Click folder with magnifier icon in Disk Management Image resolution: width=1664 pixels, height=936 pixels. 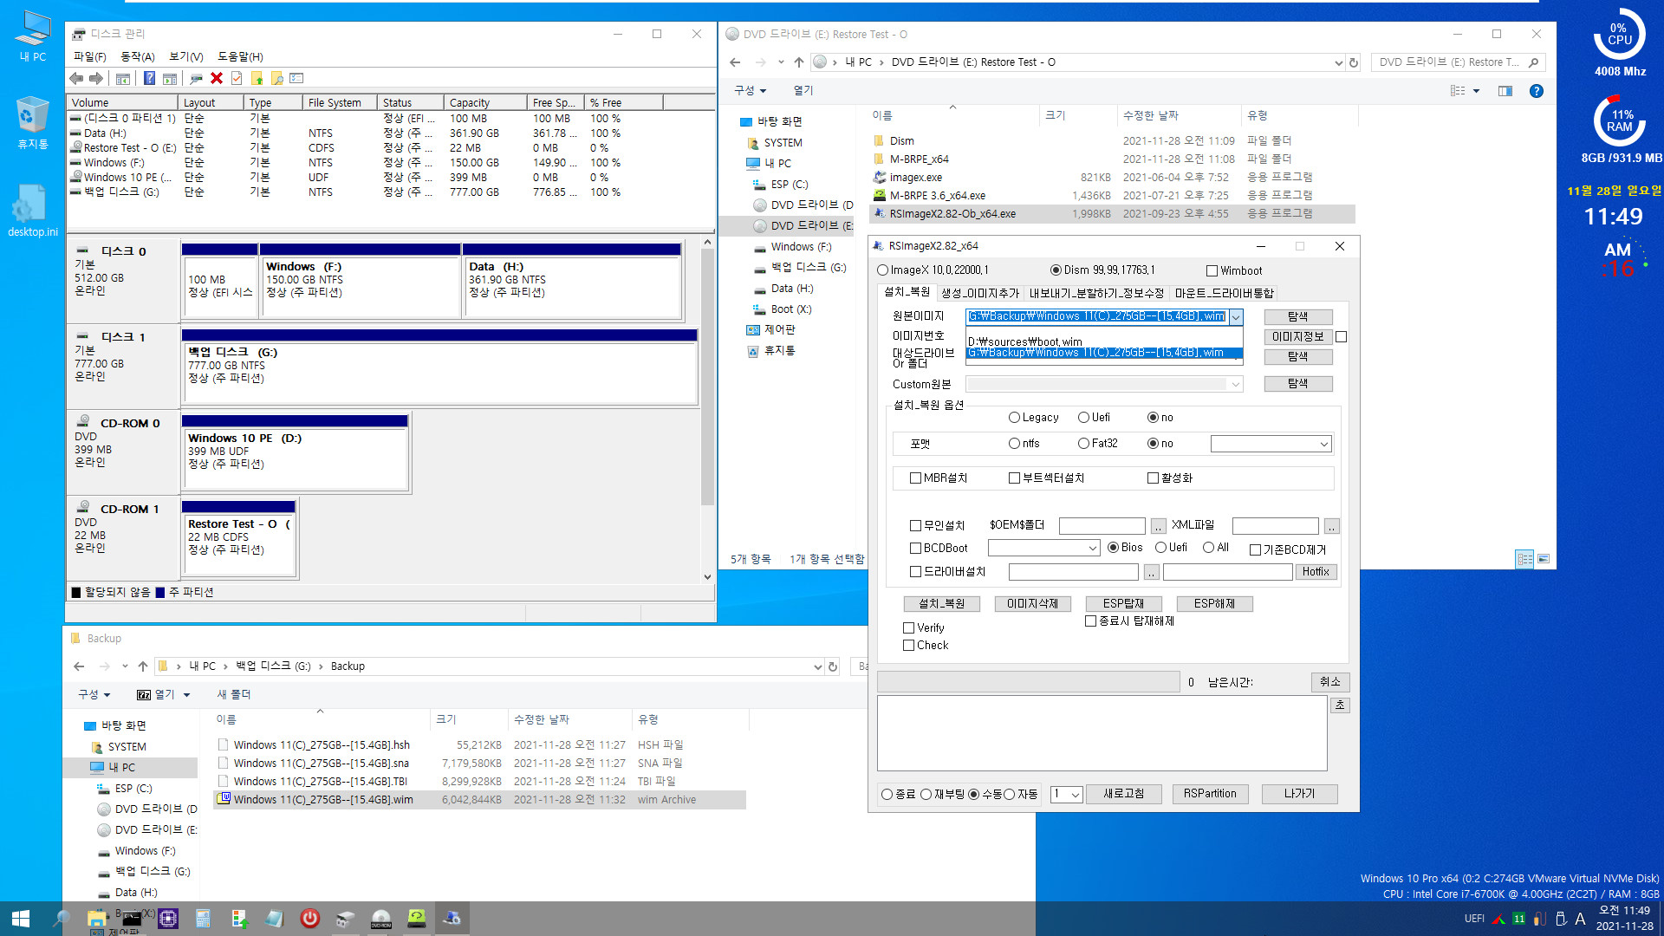click(277, 79)
